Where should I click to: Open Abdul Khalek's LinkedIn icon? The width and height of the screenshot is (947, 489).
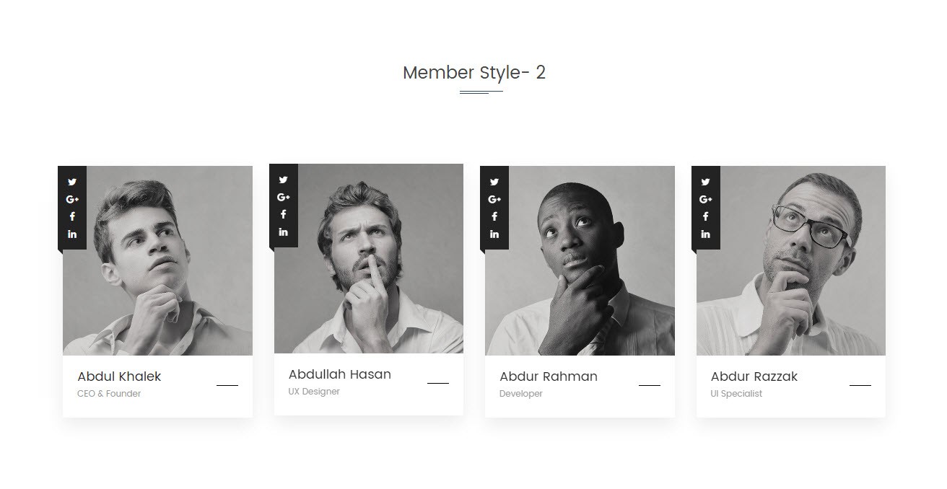[x=72, y=234]
